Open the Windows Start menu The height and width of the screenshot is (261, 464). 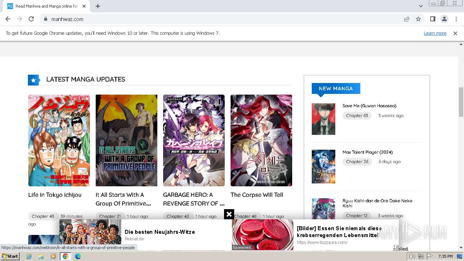[x=10, y=256]
